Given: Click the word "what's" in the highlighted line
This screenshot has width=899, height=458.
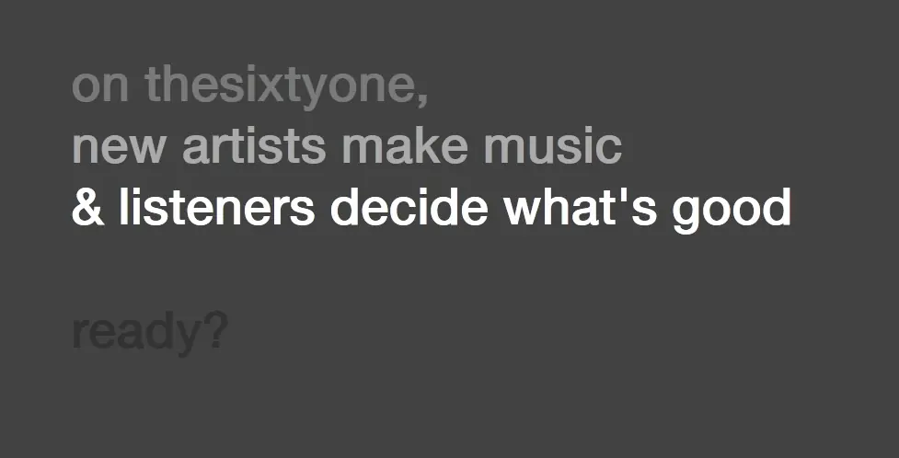Looking at the screenshot, I should click(x=581, y=209).
